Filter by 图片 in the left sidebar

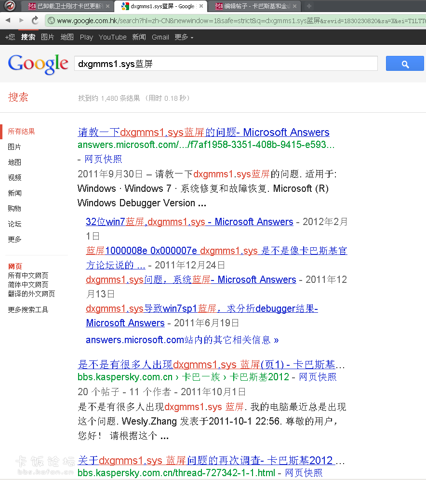click(x=14, y=147)
